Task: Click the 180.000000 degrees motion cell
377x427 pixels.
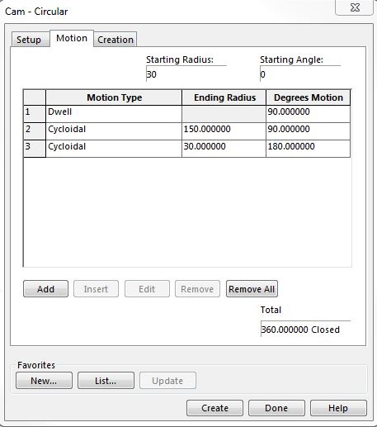Action: (308, 149)
